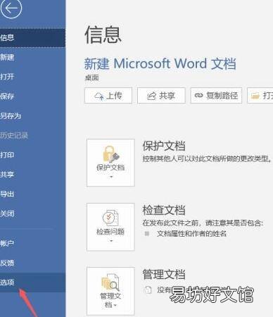273x317 pixels.
Task: Click the document title 新建 Microsoft Word 文档
Action: click(160, 63)
